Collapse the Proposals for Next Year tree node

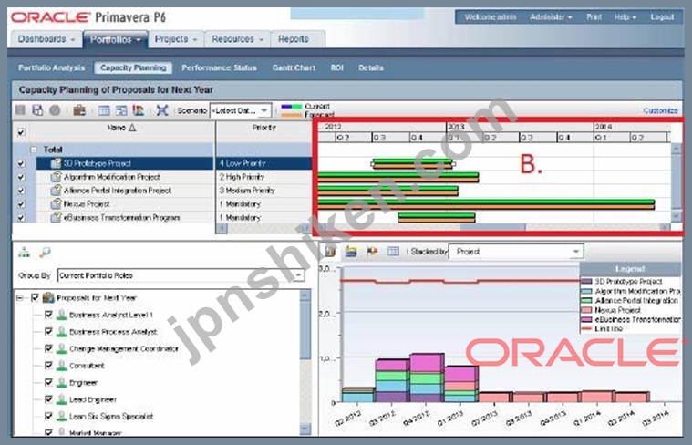(19, 298)
